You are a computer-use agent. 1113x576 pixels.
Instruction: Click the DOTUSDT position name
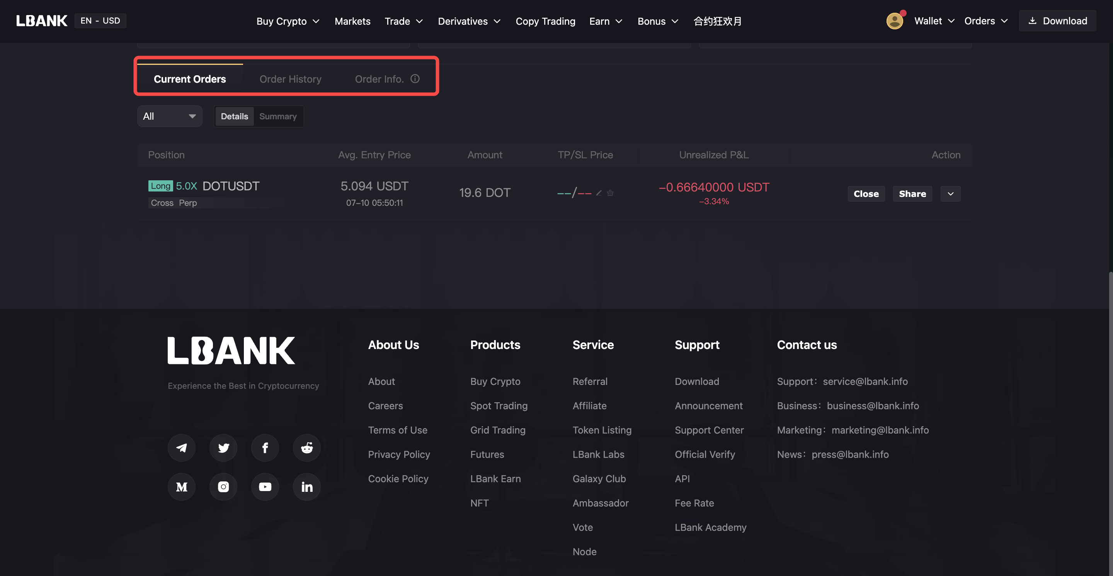click(231, 186)
